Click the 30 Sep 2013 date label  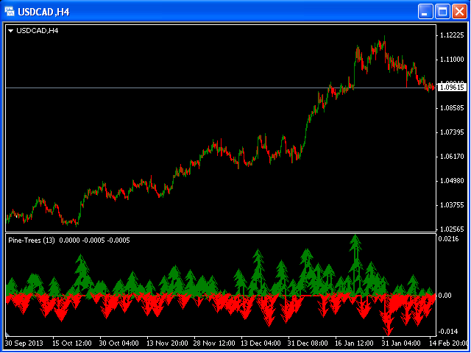click(x=24, y=343)
